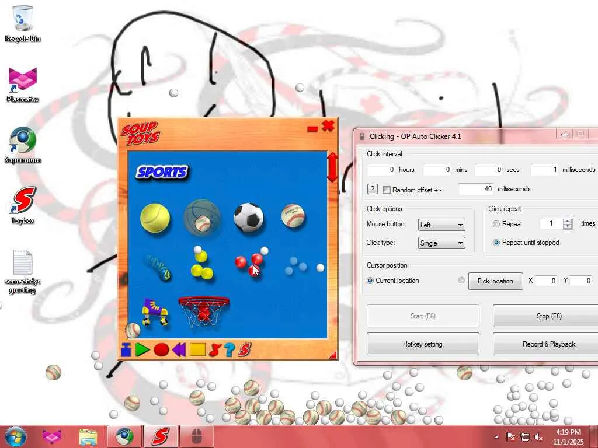The width and height of the screenshot is (598, 448).
Task: Click the random offset milliseconds field
Action: coord(476,189)
